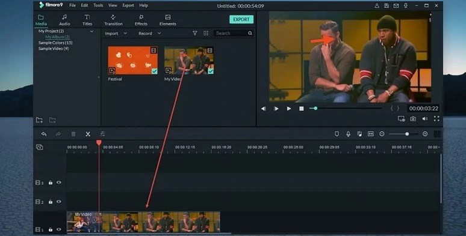Open the Import dropdown
The width and height of the screenshot is (466, 236).
tap(116, 34)
